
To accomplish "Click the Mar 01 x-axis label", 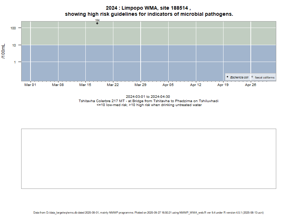I will click(x=30, y=85).
